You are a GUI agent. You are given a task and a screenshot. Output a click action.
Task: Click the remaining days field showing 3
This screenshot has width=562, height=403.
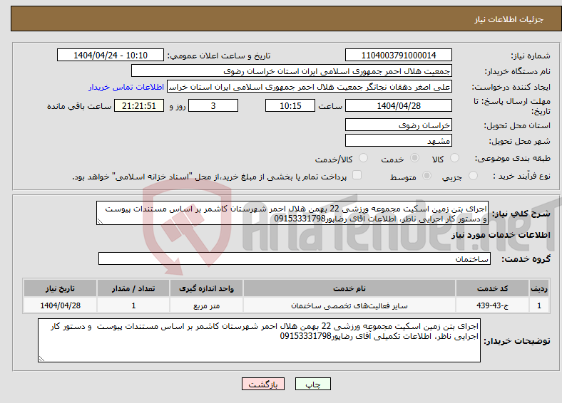[213, 105]
